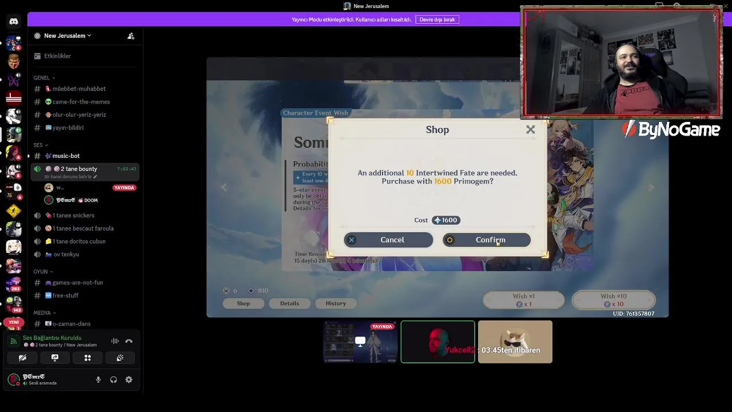Open Discord home direct messages icon
732x412 pixels.
[14, 21]
